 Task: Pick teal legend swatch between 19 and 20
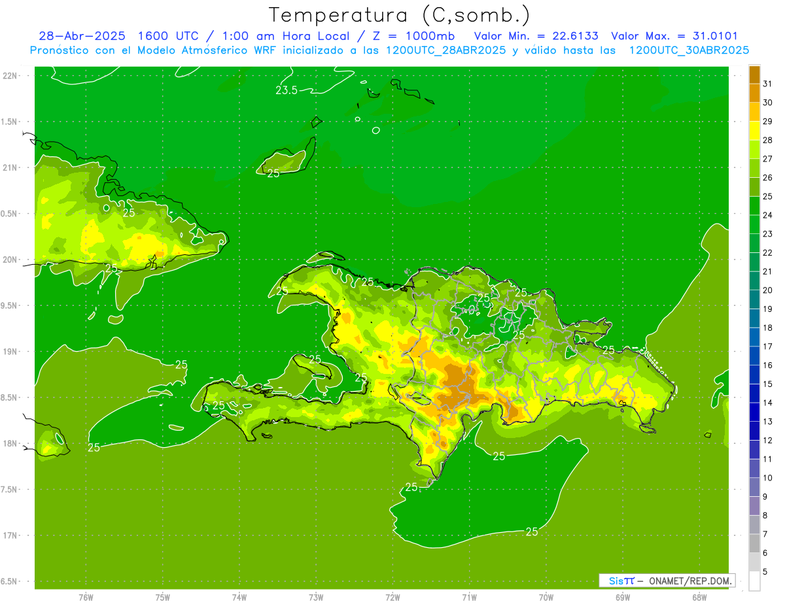[754, 299]
